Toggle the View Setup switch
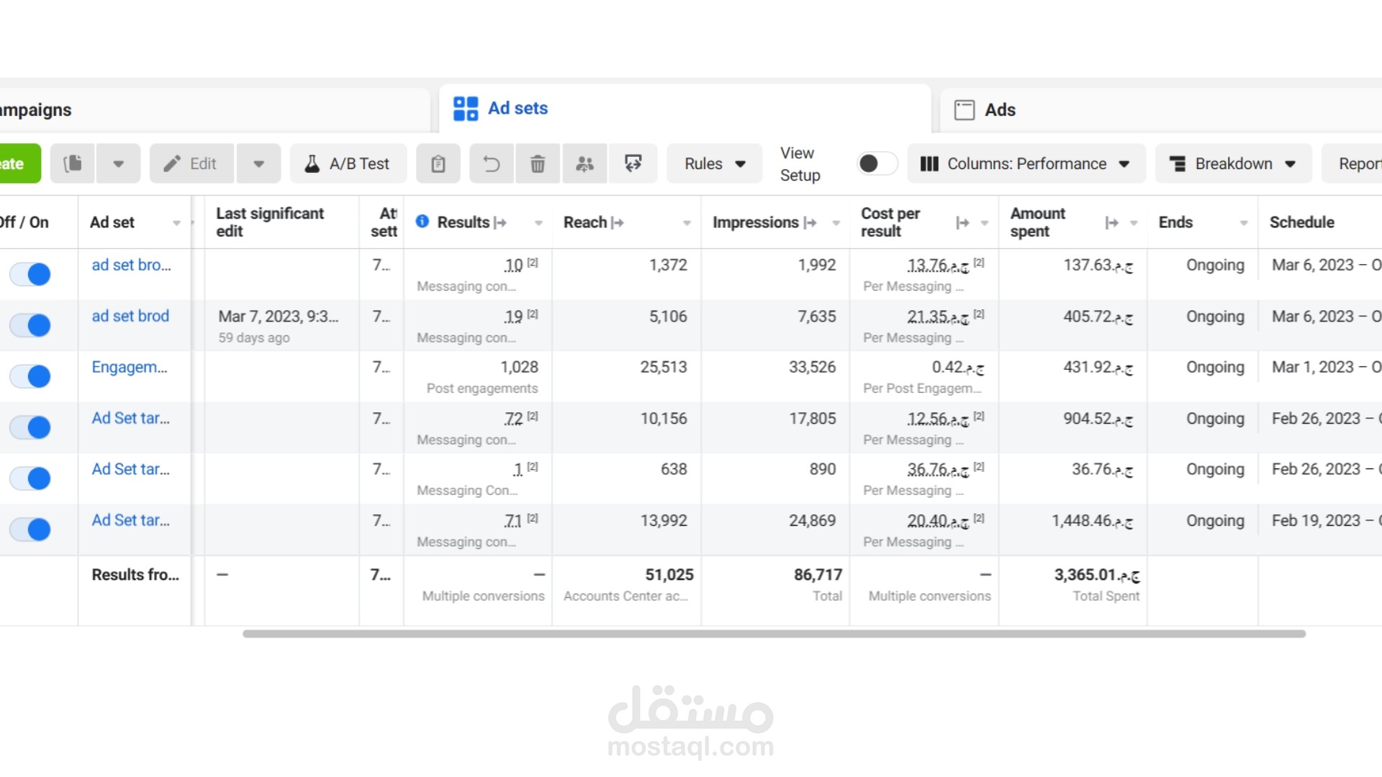This screenshot has width=1382, height=777. click(877, 164)
